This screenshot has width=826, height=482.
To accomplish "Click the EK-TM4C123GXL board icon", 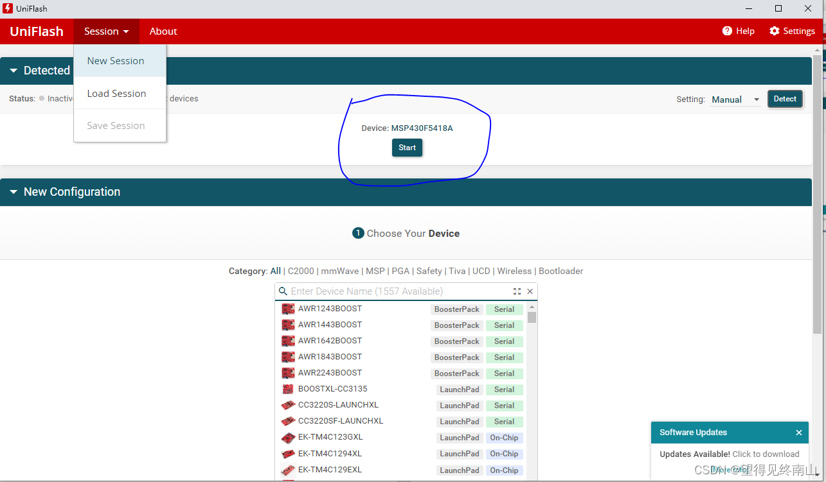I will point(287,437).
